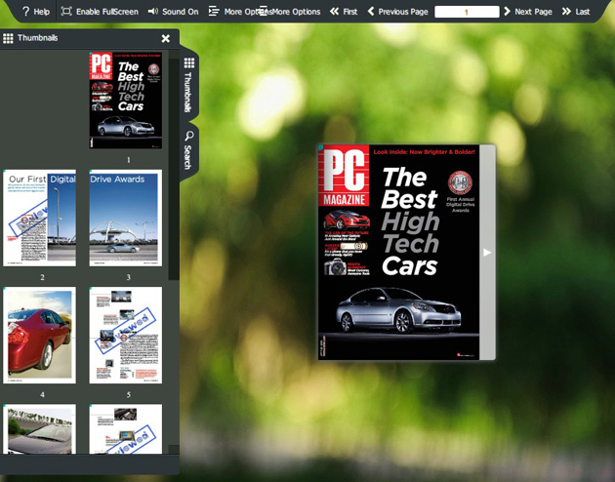The image size is (615, 482).
Task: Open the grey car hood thumbnail at bottom left
Action: point(40,429)
